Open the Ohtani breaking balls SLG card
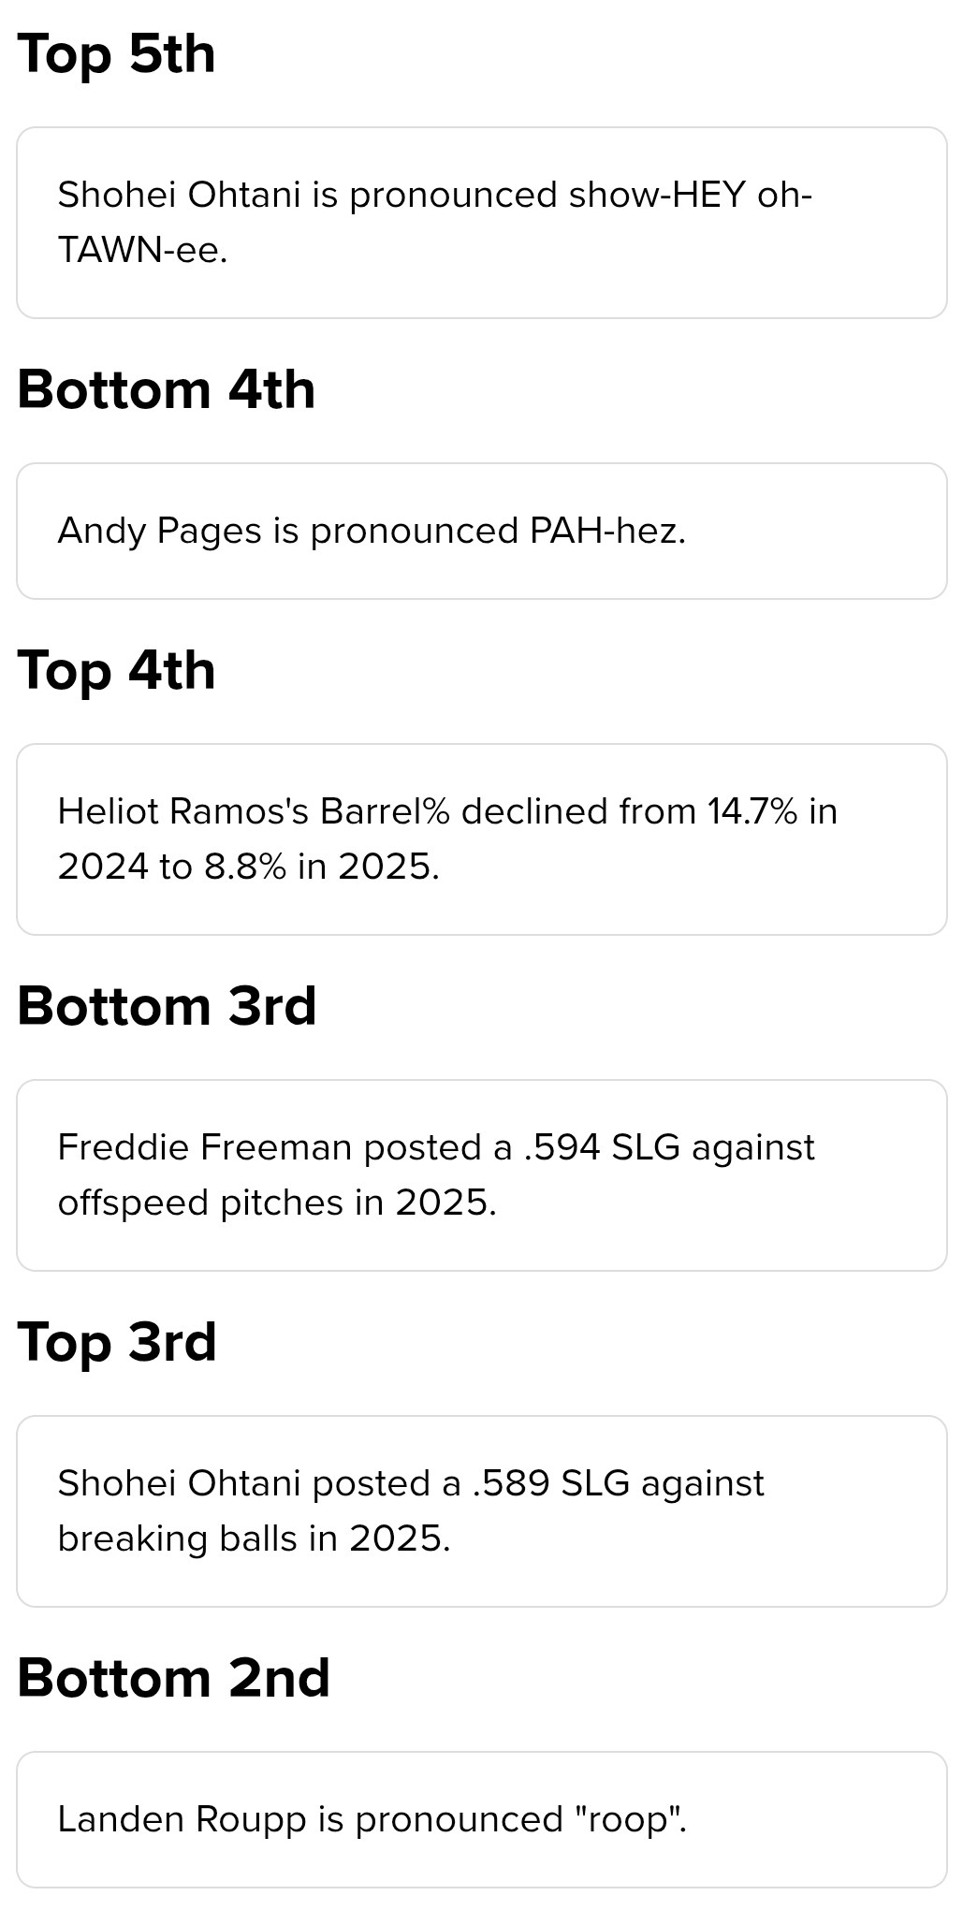 482,1511
